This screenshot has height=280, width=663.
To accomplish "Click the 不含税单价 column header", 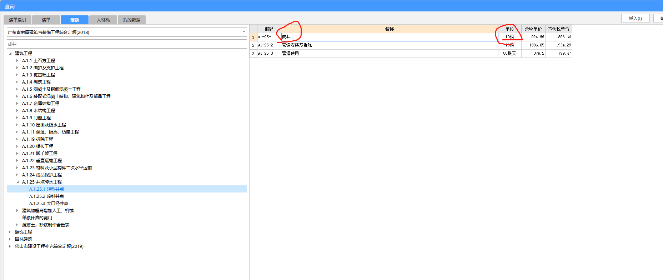I will click(559, 29).
